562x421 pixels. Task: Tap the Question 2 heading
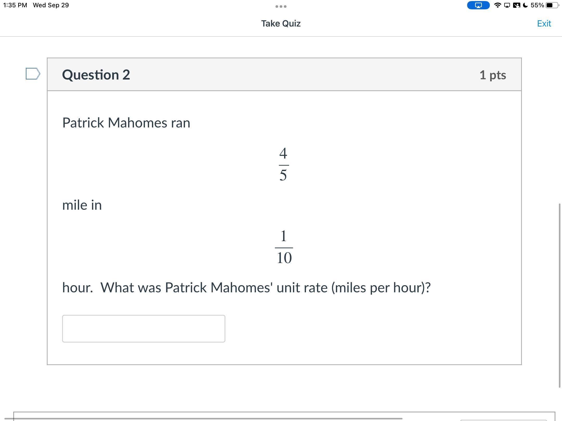pos(96,75)
